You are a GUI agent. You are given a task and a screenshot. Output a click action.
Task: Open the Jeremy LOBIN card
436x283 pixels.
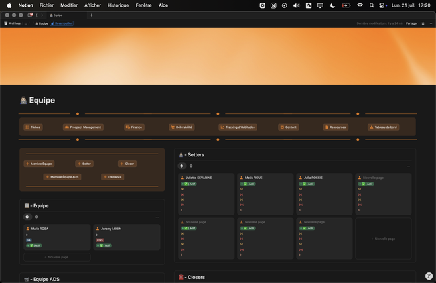click(x=127, y=237)
